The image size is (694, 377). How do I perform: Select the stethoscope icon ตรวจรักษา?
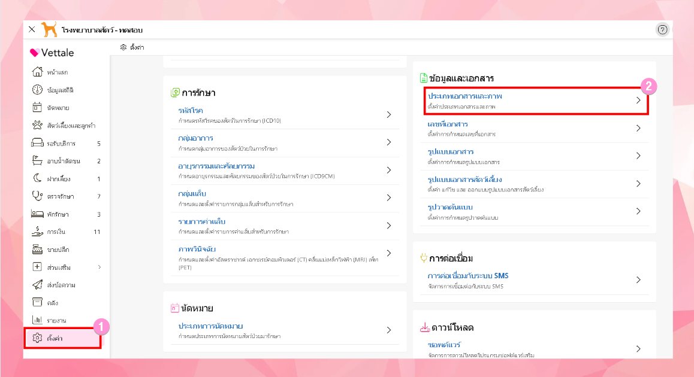(37, 196)
